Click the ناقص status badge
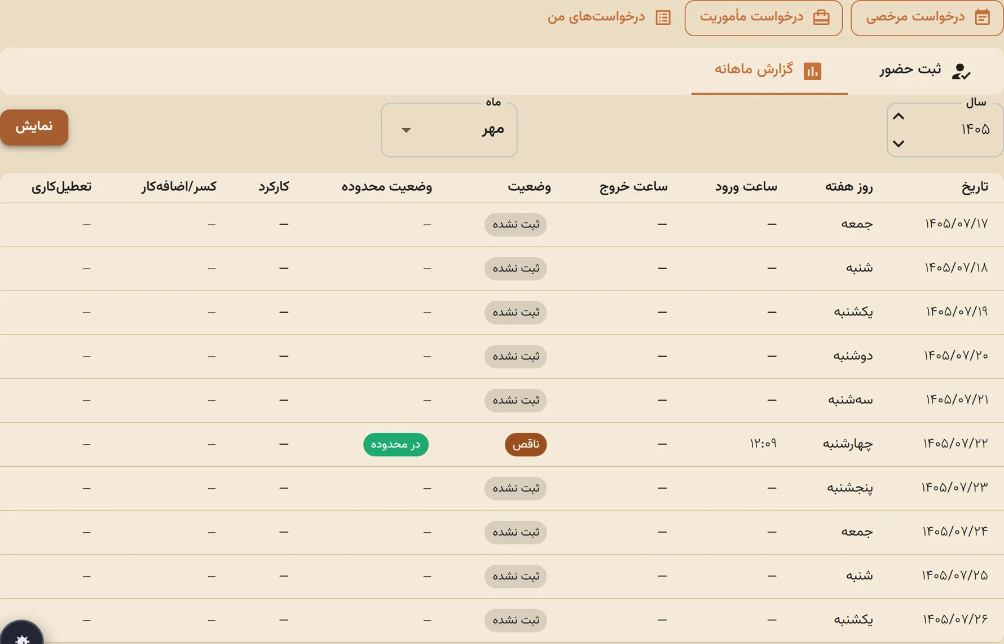The width and height of the screenshot is (1004, 644). [526, 445]
